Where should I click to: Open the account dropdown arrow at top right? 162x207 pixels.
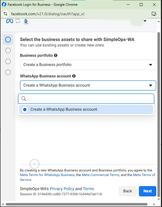[x=145, y=21]
